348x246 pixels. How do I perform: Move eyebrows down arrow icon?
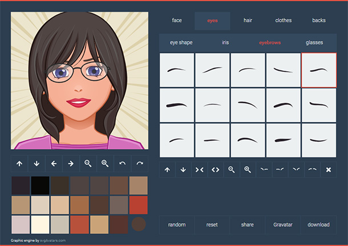pos(183,170)
